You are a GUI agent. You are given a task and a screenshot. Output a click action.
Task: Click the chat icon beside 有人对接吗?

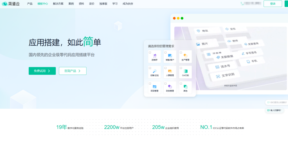click(x=268, y=110)
